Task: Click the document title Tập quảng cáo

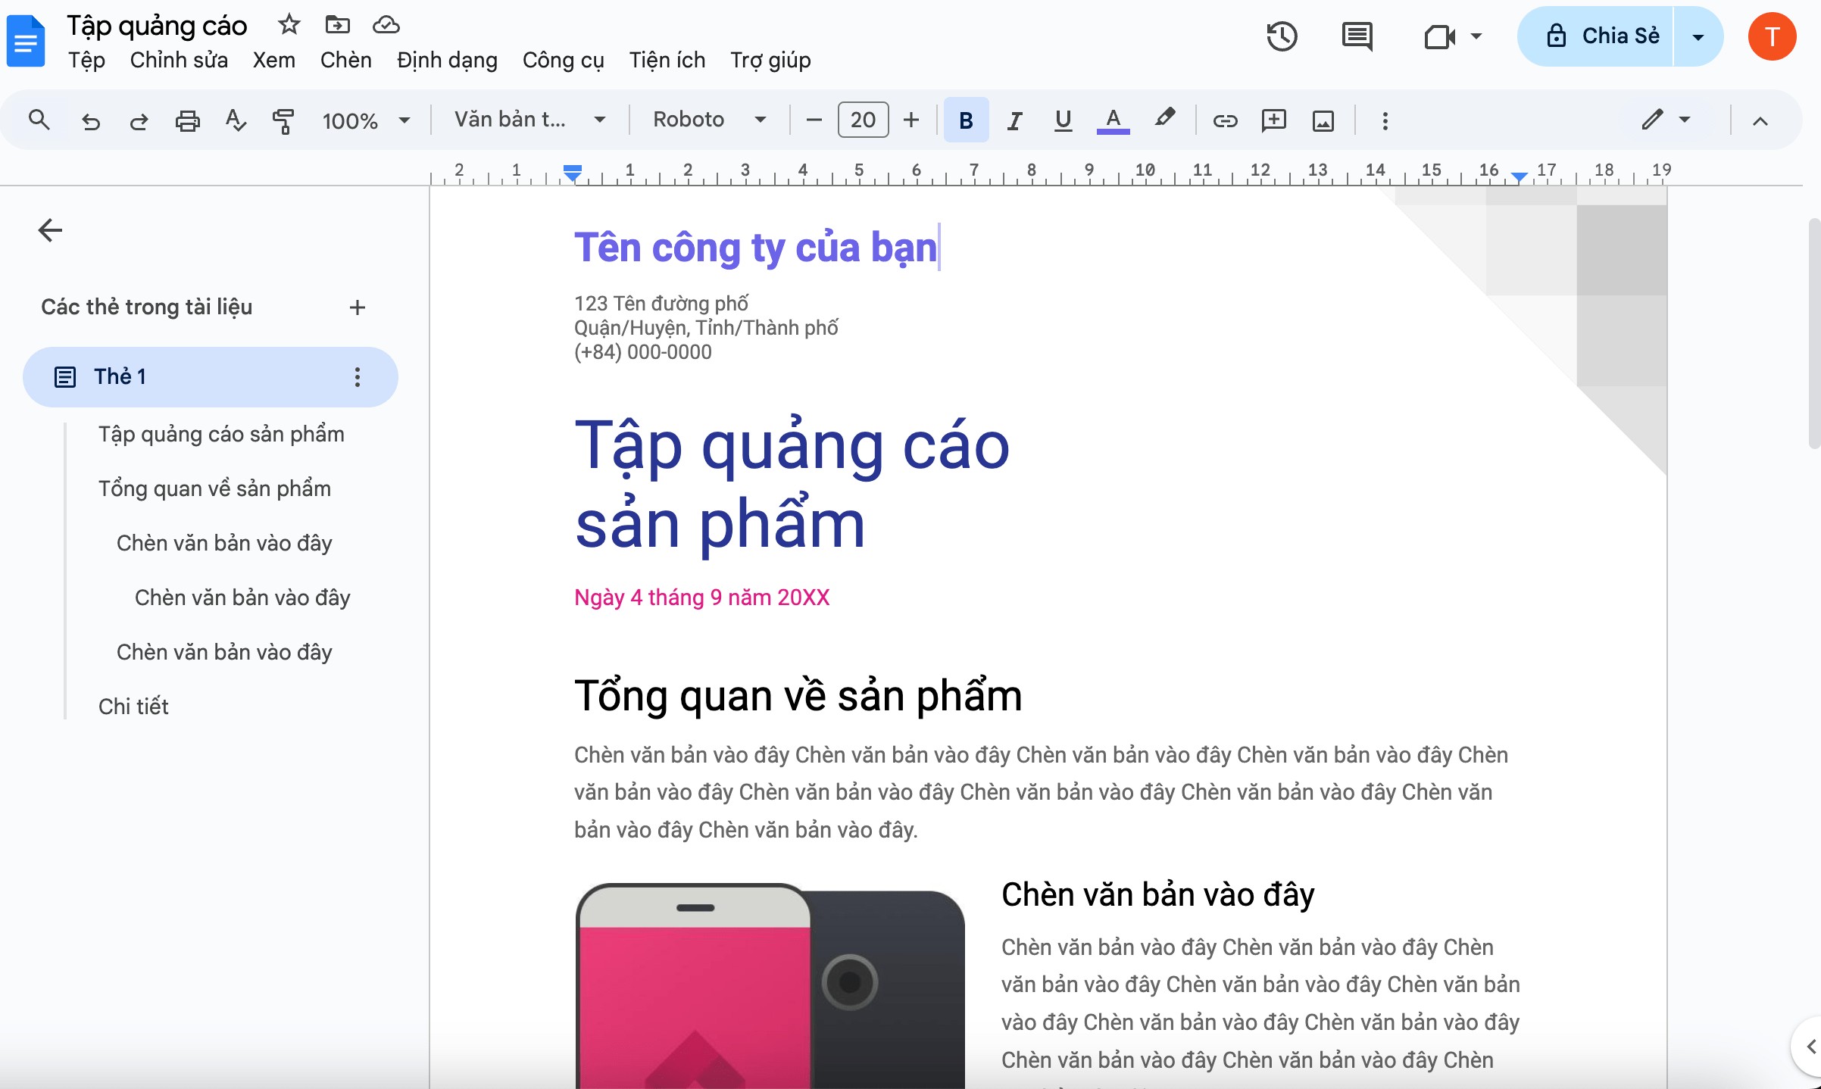Action: (x=157, y=26)
